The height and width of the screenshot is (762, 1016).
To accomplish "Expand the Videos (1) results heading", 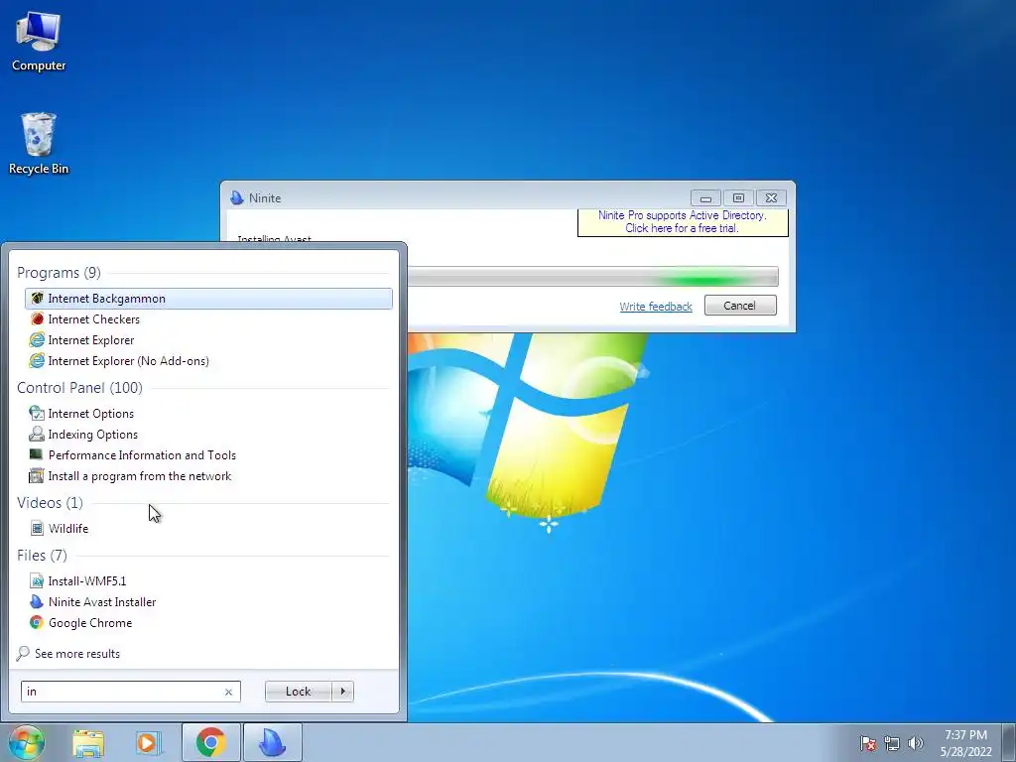I will click(50, 503).
